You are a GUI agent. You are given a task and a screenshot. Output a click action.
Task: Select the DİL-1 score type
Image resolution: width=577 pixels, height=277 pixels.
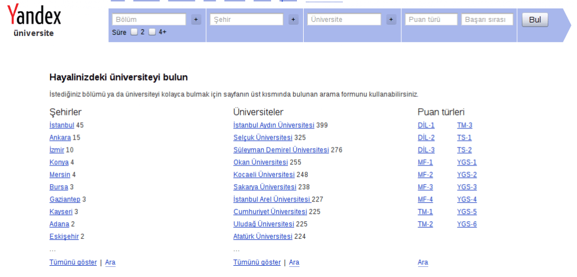tap(426, 125)
